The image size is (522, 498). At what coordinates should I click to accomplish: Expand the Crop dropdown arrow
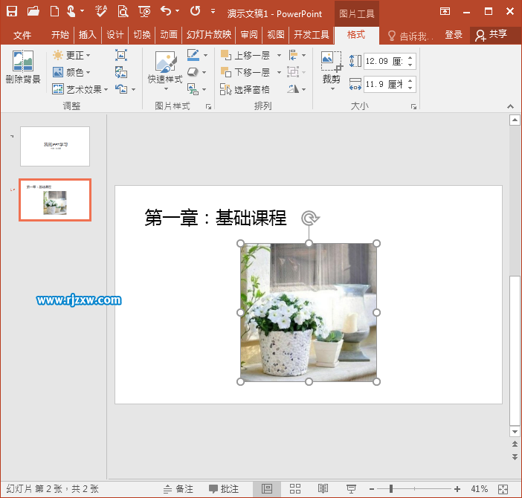point(332,88)
